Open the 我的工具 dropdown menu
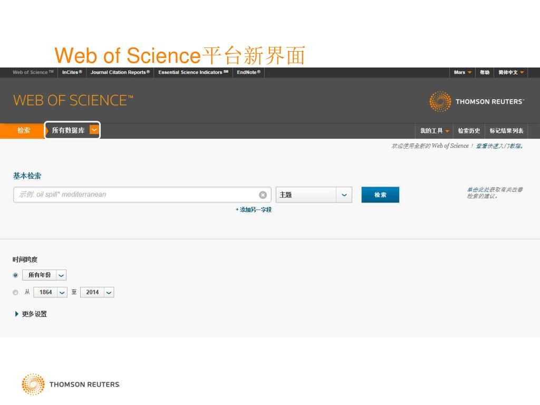 435,131
